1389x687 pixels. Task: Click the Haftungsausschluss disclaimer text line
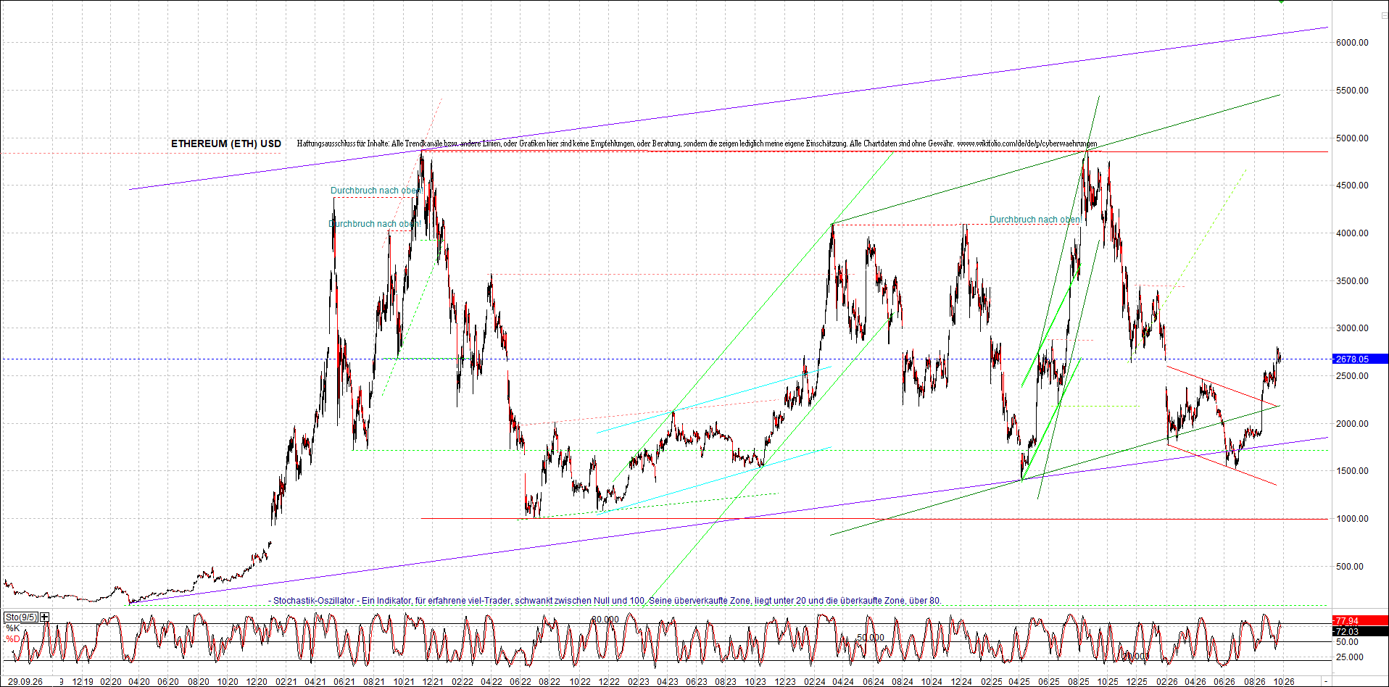[x=697, y=143]
